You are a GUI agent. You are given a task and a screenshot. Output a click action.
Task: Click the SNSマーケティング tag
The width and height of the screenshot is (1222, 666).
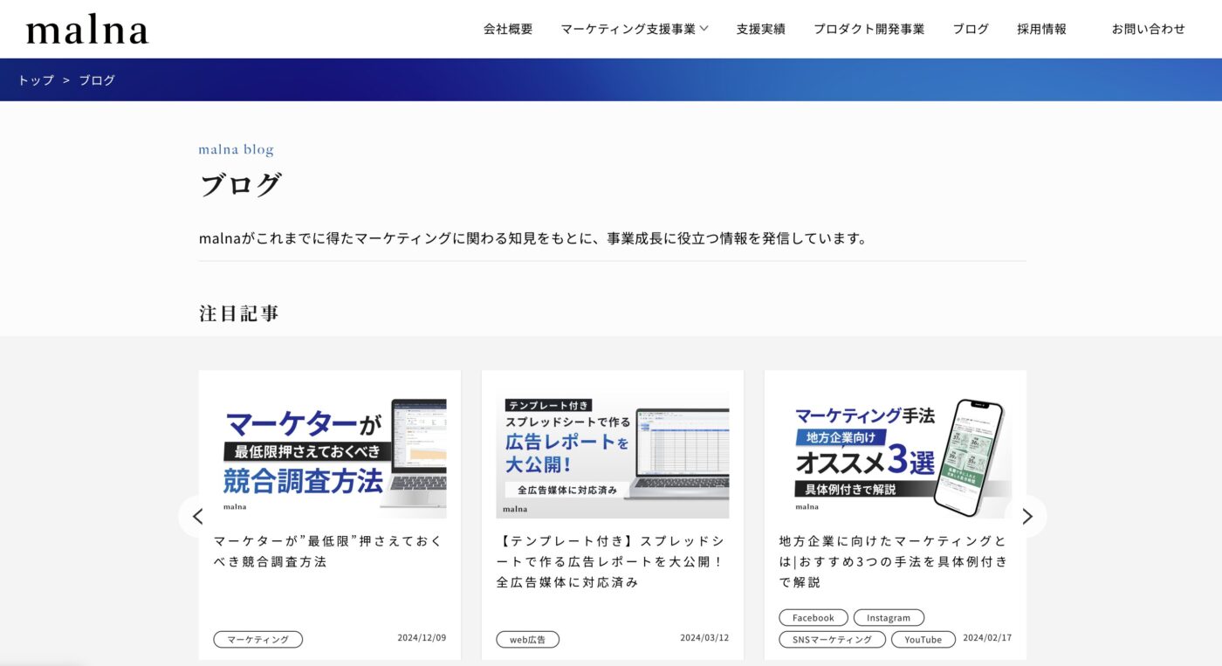[x=832, y=639]
